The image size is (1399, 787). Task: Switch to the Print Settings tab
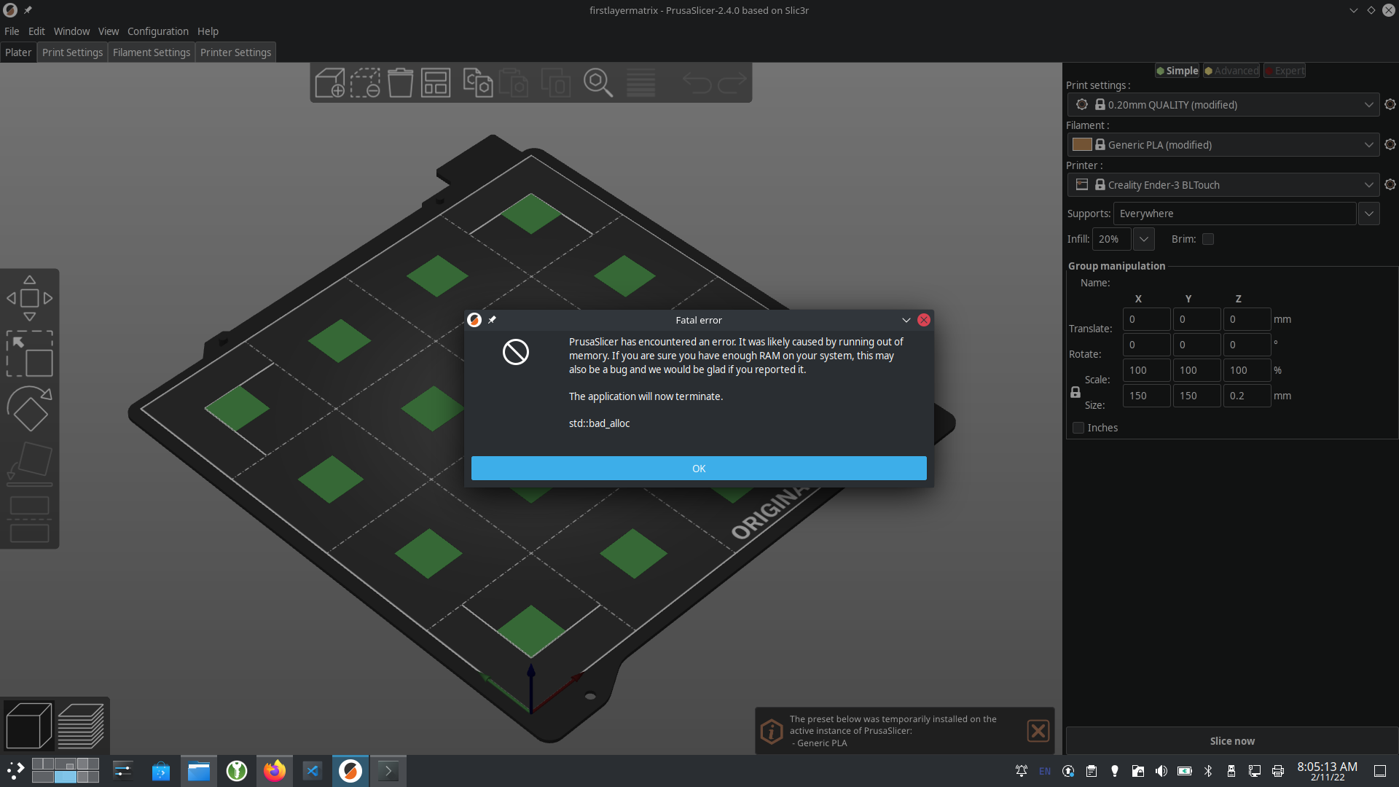click(x=72, y=52)
